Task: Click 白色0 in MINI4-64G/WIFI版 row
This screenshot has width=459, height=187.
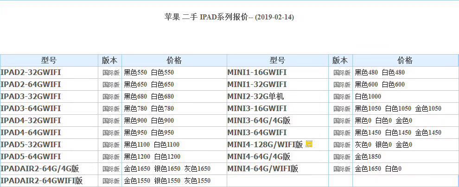Action: (x=393, y=168)
